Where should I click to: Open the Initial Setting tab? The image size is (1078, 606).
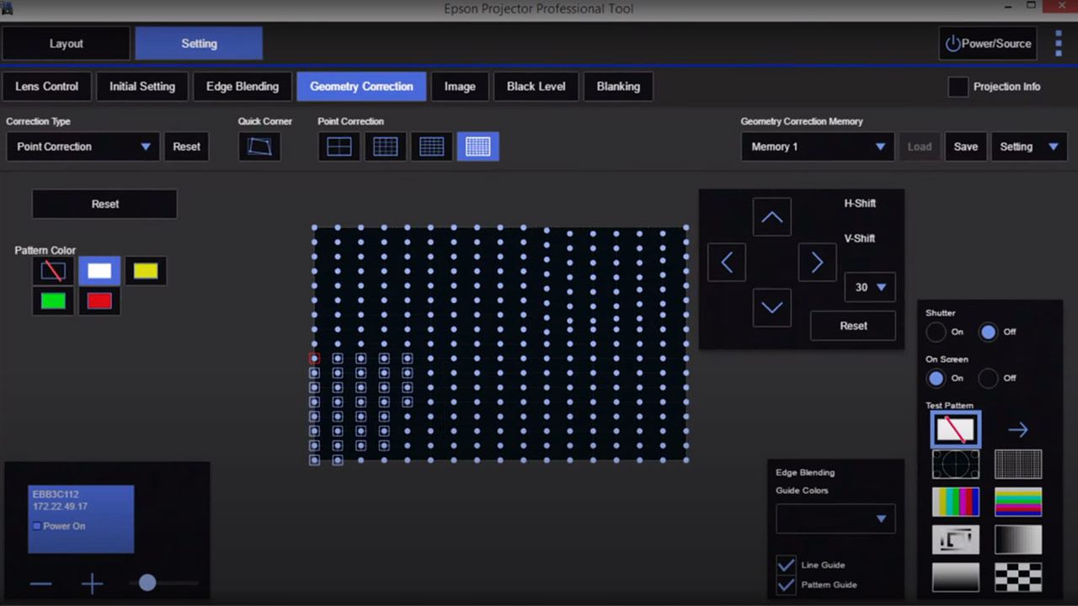pos(142,87)
